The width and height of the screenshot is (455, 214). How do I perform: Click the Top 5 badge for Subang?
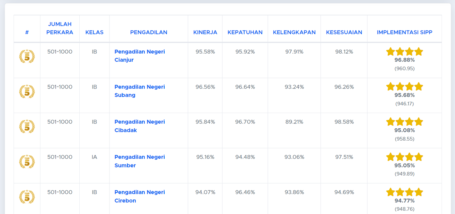tap(27, 91)
